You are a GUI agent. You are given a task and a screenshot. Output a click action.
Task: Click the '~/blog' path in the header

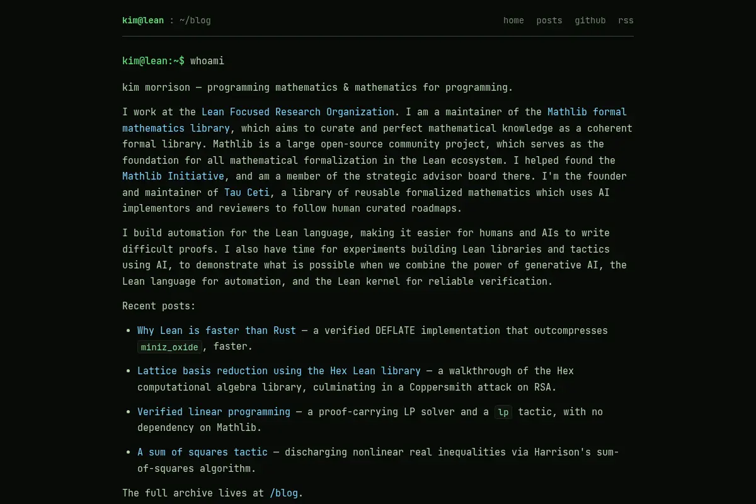click(195, 20)
